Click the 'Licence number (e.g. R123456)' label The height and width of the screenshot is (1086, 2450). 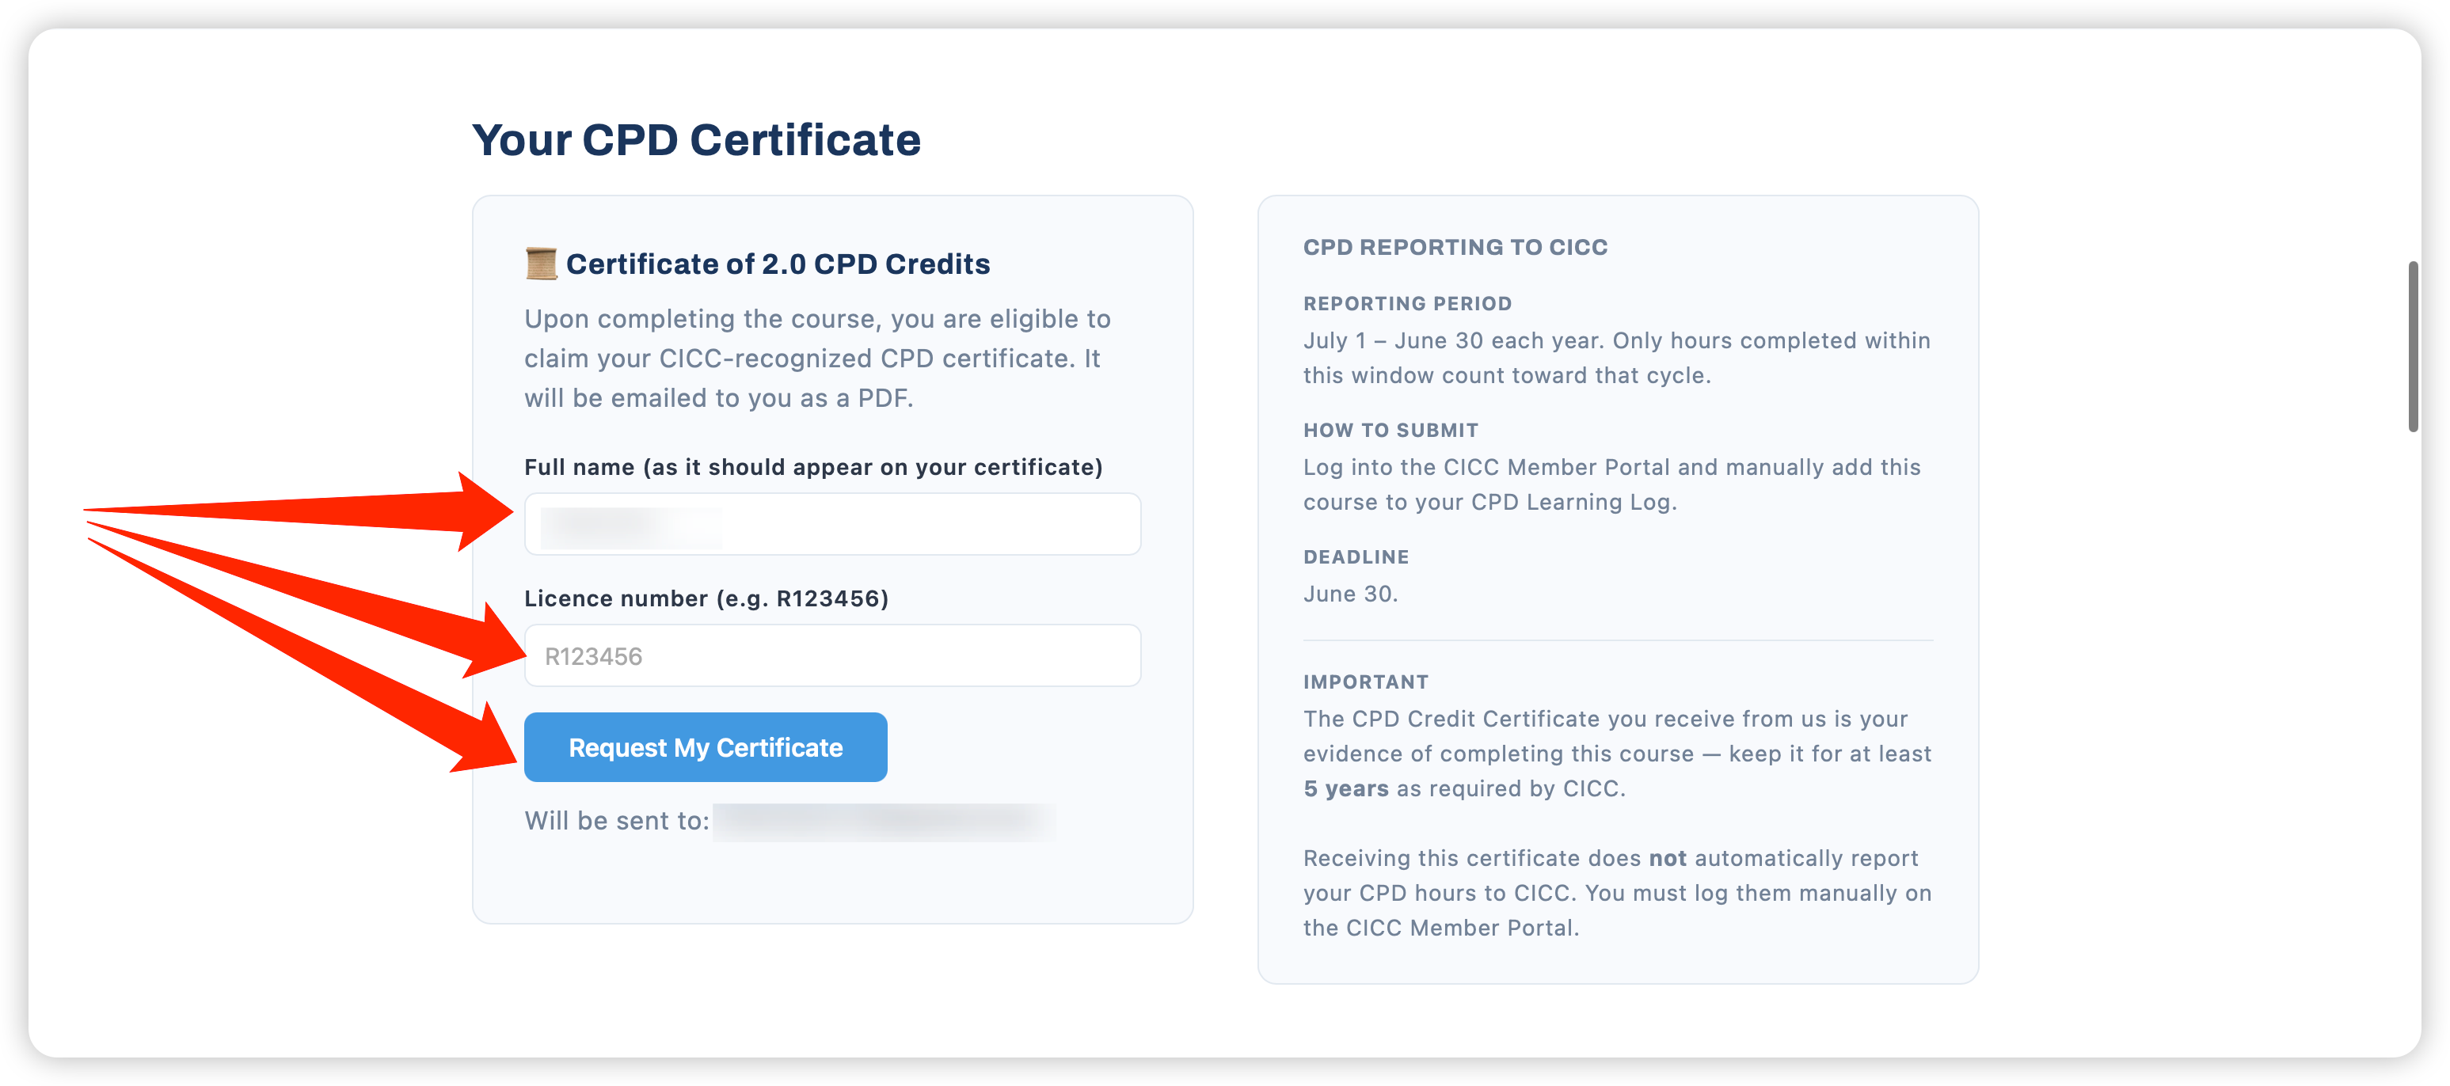point(706,598)
